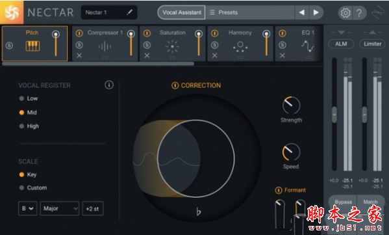Select Mid vocal register
This screenshot has width=389, height=235.
coord(22,113)
